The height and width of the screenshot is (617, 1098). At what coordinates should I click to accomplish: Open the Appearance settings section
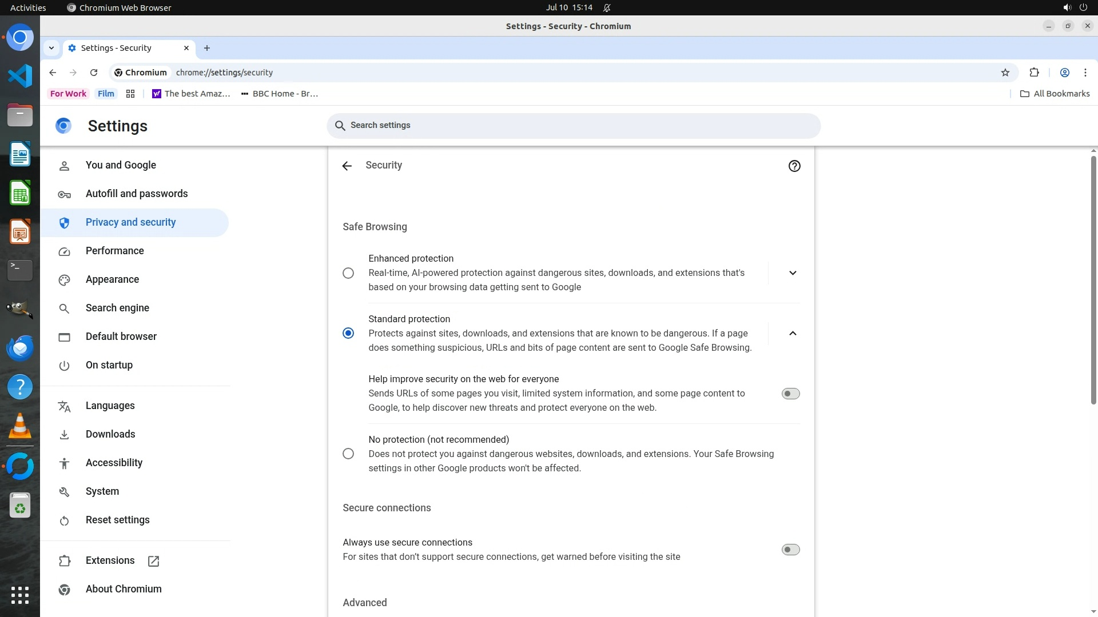click(112, 279)
